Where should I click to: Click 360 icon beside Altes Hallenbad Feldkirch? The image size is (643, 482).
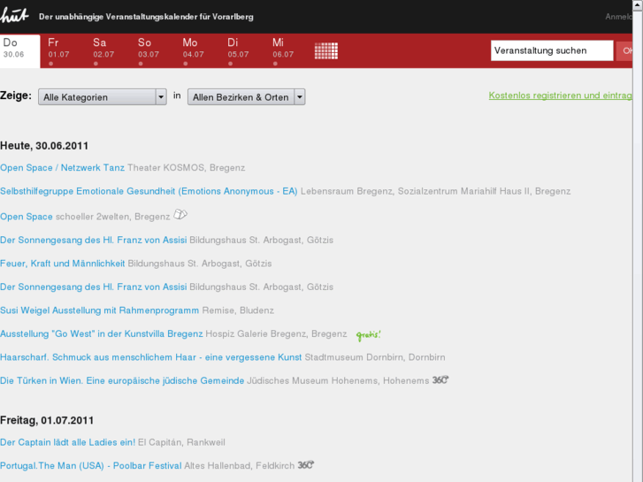(306, 465)
